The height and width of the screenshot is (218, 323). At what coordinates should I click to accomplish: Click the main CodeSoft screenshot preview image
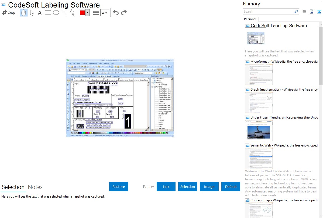[x=120, y=98]
